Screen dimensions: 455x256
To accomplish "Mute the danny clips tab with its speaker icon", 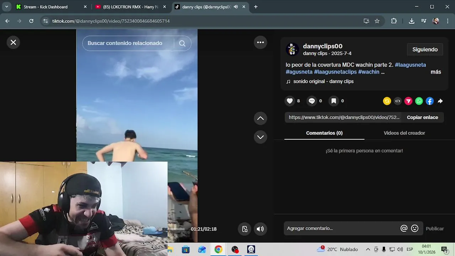I will [x=236, y=7].
